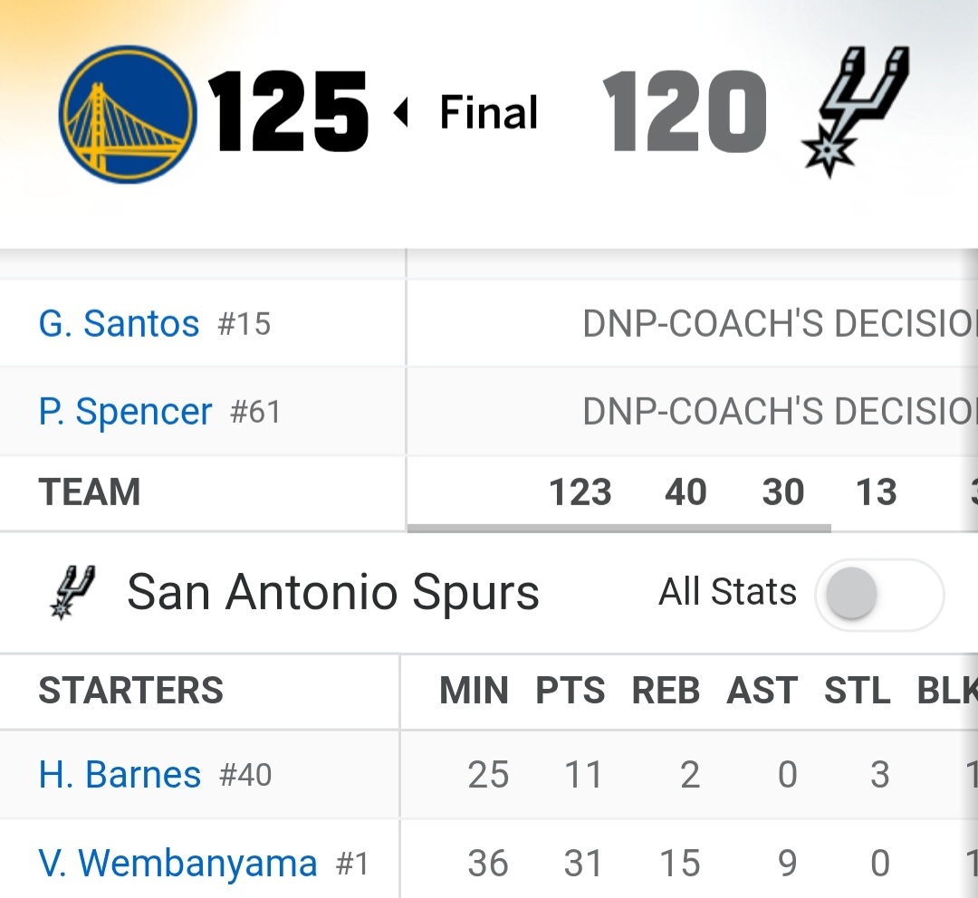Sort by AST column header

point(762,691)
